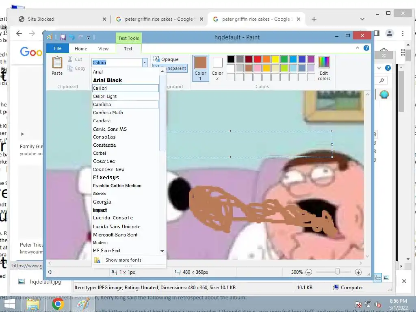Close the Site Blocked browser tab

104,19
